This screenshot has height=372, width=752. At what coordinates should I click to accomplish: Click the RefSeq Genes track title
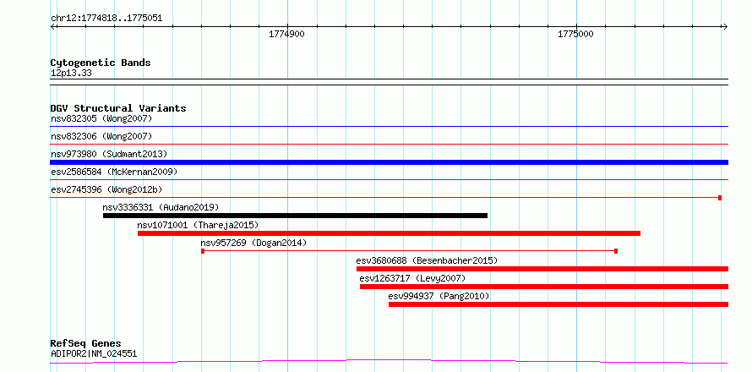pos(86,344)
